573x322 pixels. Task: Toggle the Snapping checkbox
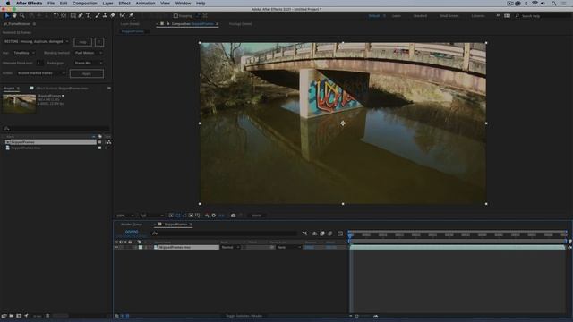175,16
